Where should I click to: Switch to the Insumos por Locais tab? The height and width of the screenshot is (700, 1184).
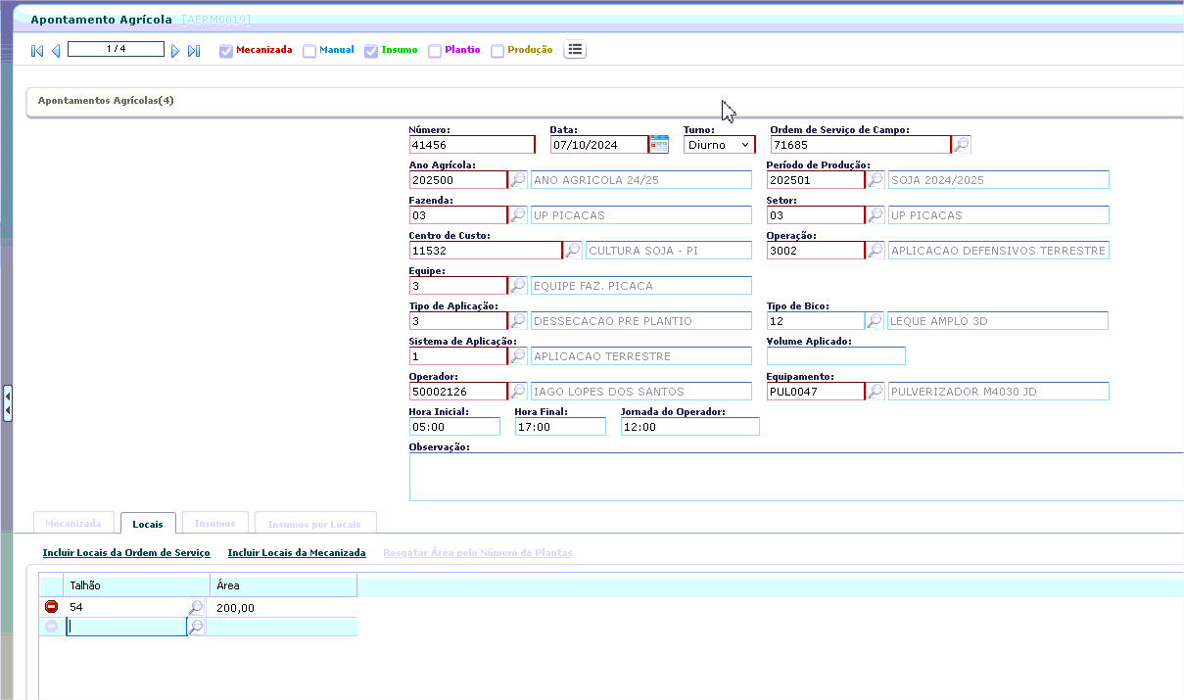[x=314, y=524]
